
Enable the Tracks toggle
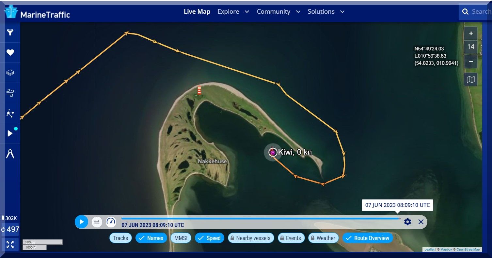click(120, 238)
